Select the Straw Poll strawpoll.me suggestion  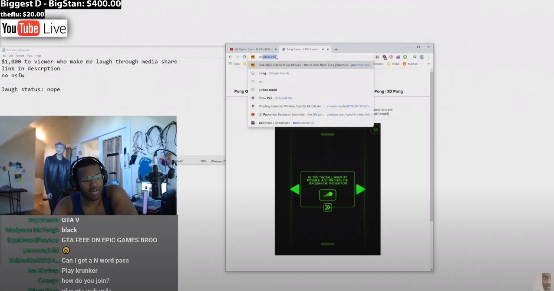(x=311, y=98)
